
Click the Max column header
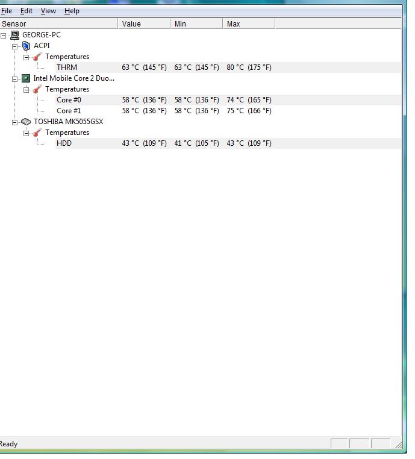coord(249,23)
